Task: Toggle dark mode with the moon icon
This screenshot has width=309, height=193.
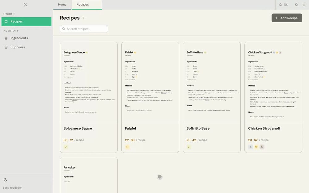Action: pyautogui.click(x=6, y=180)
